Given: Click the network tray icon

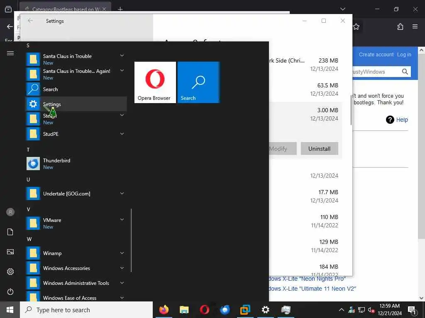Looking at the screenshot, I should click(x=361, y=310).
